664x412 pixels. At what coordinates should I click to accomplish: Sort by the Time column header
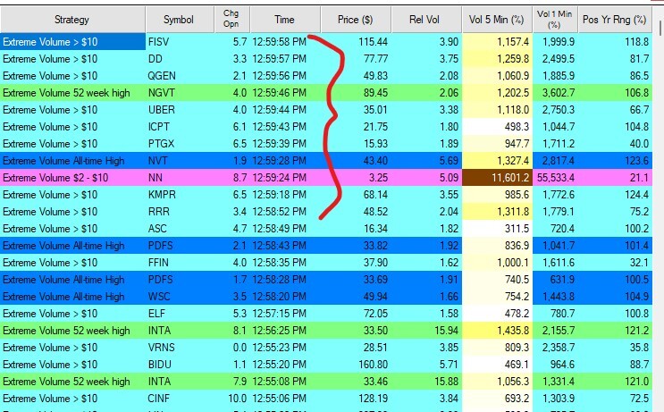pyautogui.click(x=285, y=20)
